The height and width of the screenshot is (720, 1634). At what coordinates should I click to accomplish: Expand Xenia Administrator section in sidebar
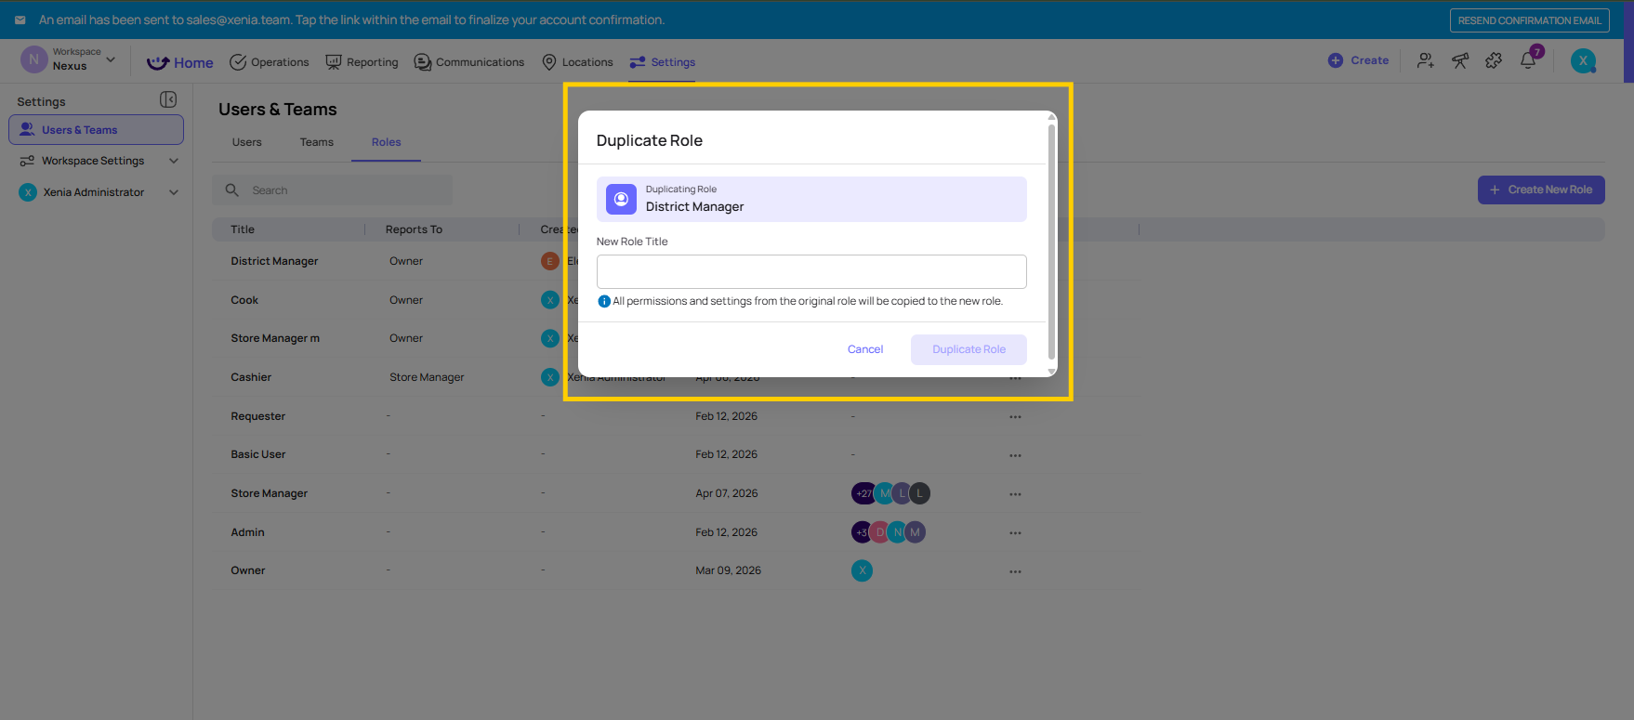tap(174, 192)
